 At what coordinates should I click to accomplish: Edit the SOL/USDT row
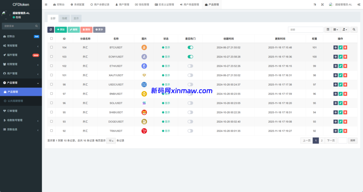pyautogui.click(x=340, y=103)
